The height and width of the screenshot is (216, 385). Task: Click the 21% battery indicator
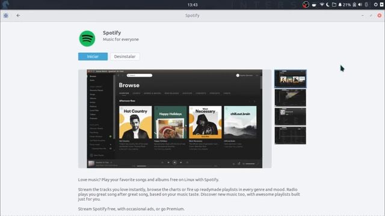[x=346, y=5]
